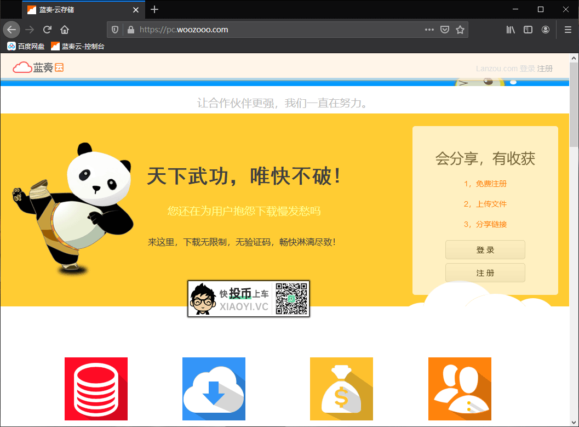
Task: Open the 免费注册 link
Action: [491, 184]
